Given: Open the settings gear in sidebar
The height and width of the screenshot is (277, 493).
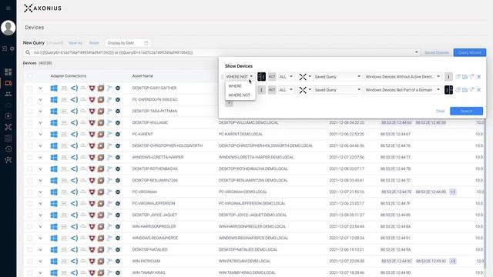Looking at the screenshot, I should pyautogui.click(x=12, y=48).
